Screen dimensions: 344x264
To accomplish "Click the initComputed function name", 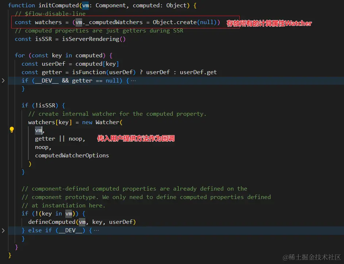I will point(59,5).
